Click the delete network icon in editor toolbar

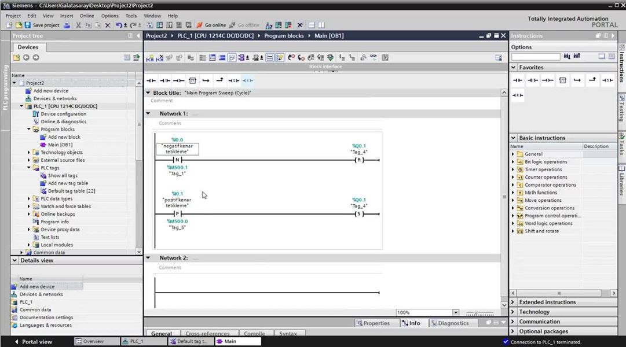160,58
